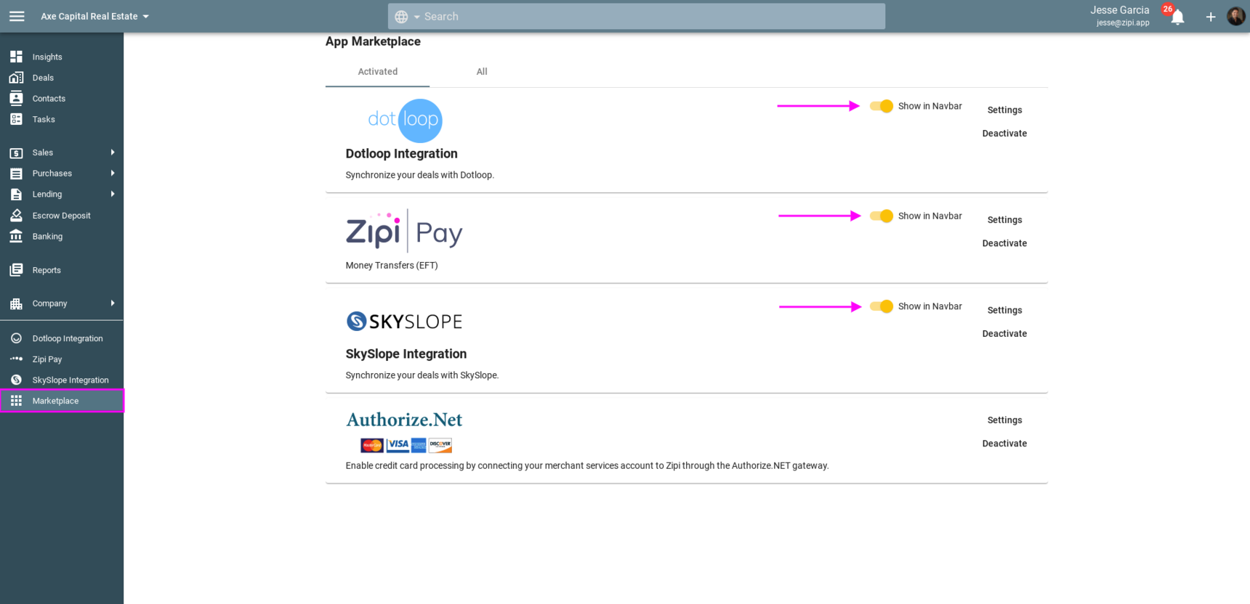Expand the Company submenu arrow

pyautogui.click(x=113, y=303)
